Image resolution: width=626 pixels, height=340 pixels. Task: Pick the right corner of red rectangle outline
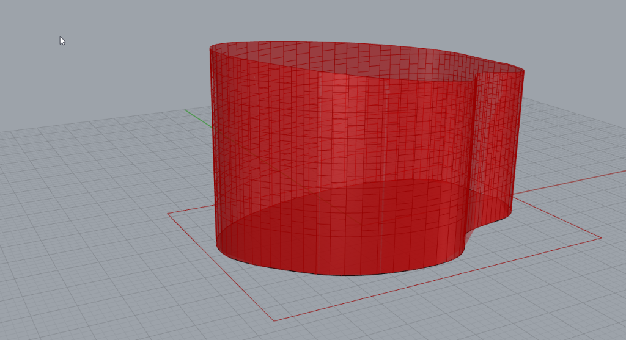(x=600, y=237)
